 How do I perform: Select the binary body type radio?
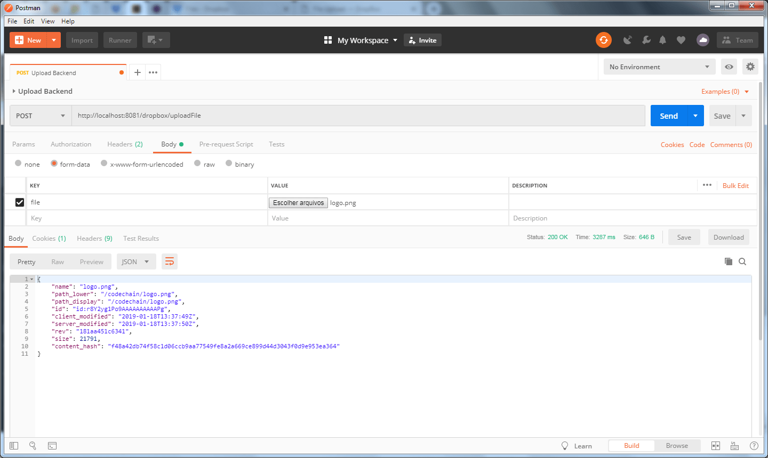coord(229,163)
